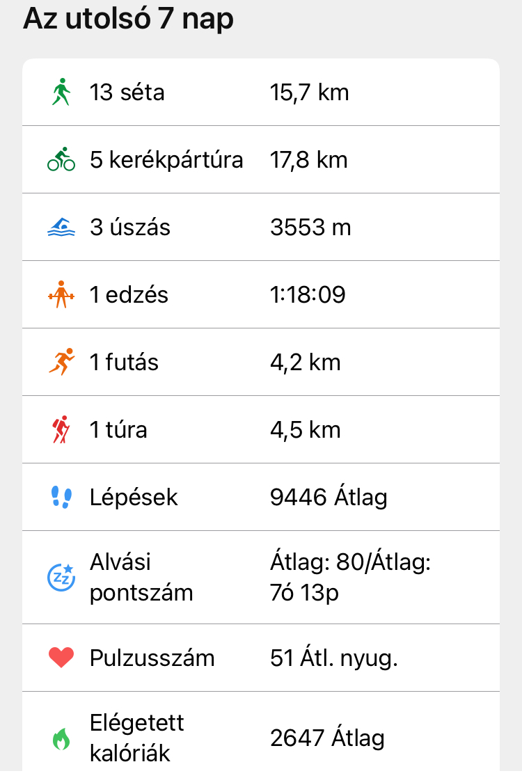
Task: Open the Alvási pontszám entry
Action: [x=141, y=577]
